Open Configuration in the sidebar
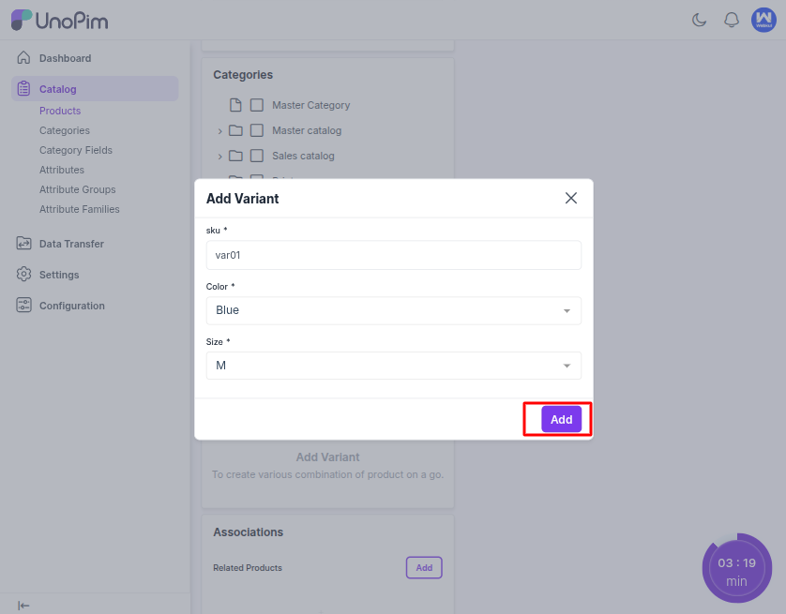The image size is (786, 614). pyautogui.click(x=71, y=306)
